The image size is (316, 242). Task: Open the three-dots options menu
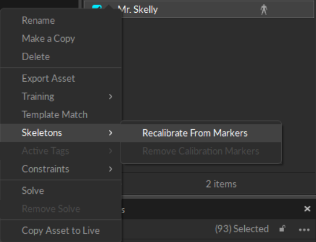[304, 230]
